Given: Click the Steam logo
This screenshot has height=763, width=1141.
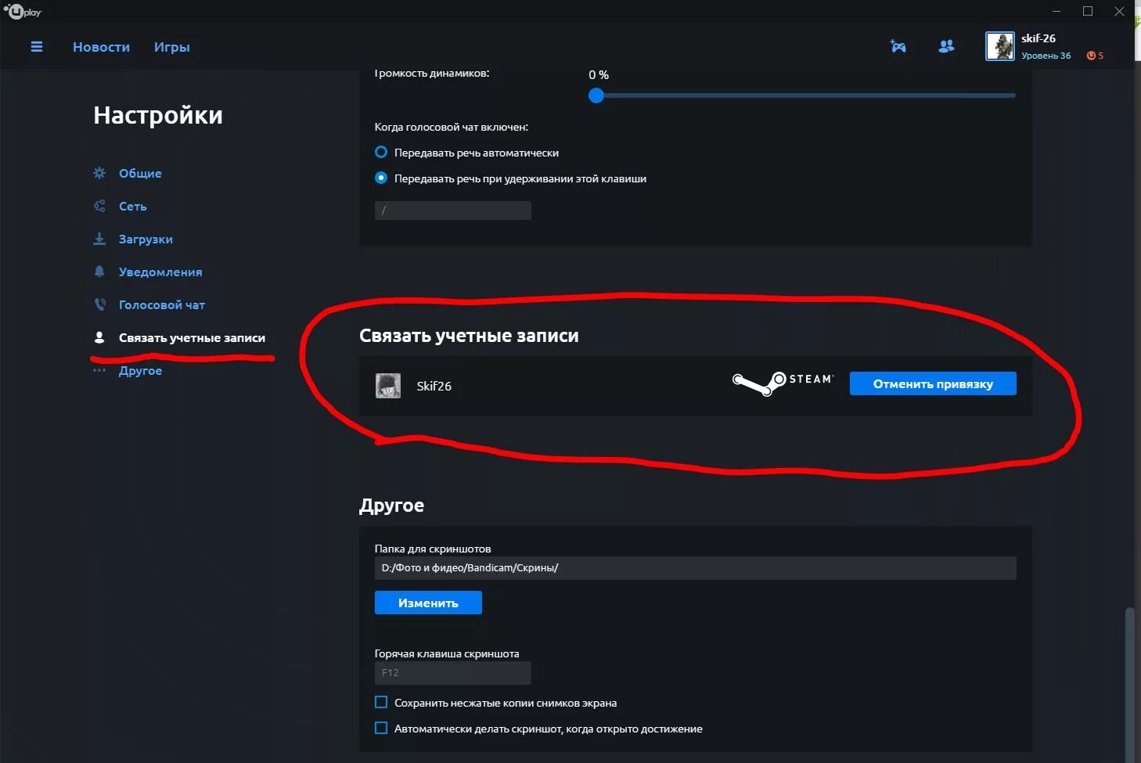Looking at the screenshot, I should tap(783, 383).
